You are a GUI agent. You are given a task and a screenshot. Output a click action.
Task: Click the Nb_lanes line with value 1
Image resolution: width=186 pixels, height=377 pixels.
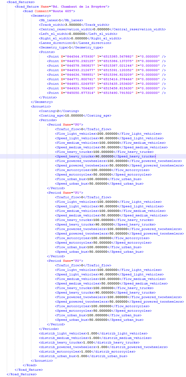(x=61, y=20)
